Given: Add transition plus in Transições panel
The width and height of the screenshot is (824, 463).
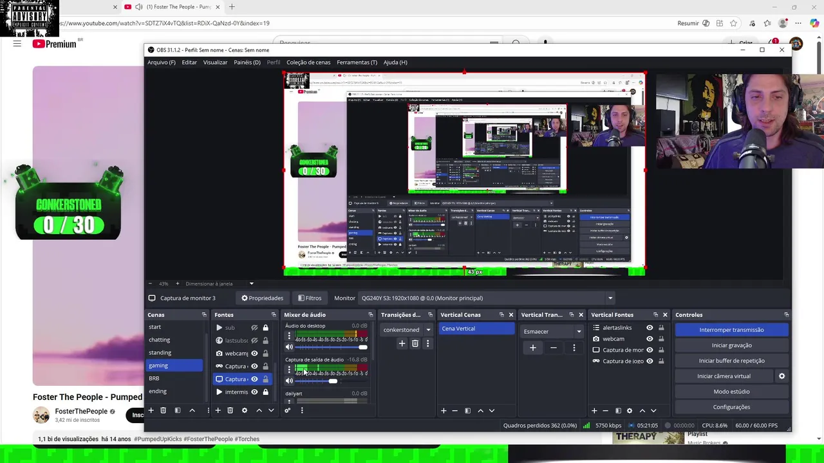Looking at the screenshot, I should click(402, 343).
